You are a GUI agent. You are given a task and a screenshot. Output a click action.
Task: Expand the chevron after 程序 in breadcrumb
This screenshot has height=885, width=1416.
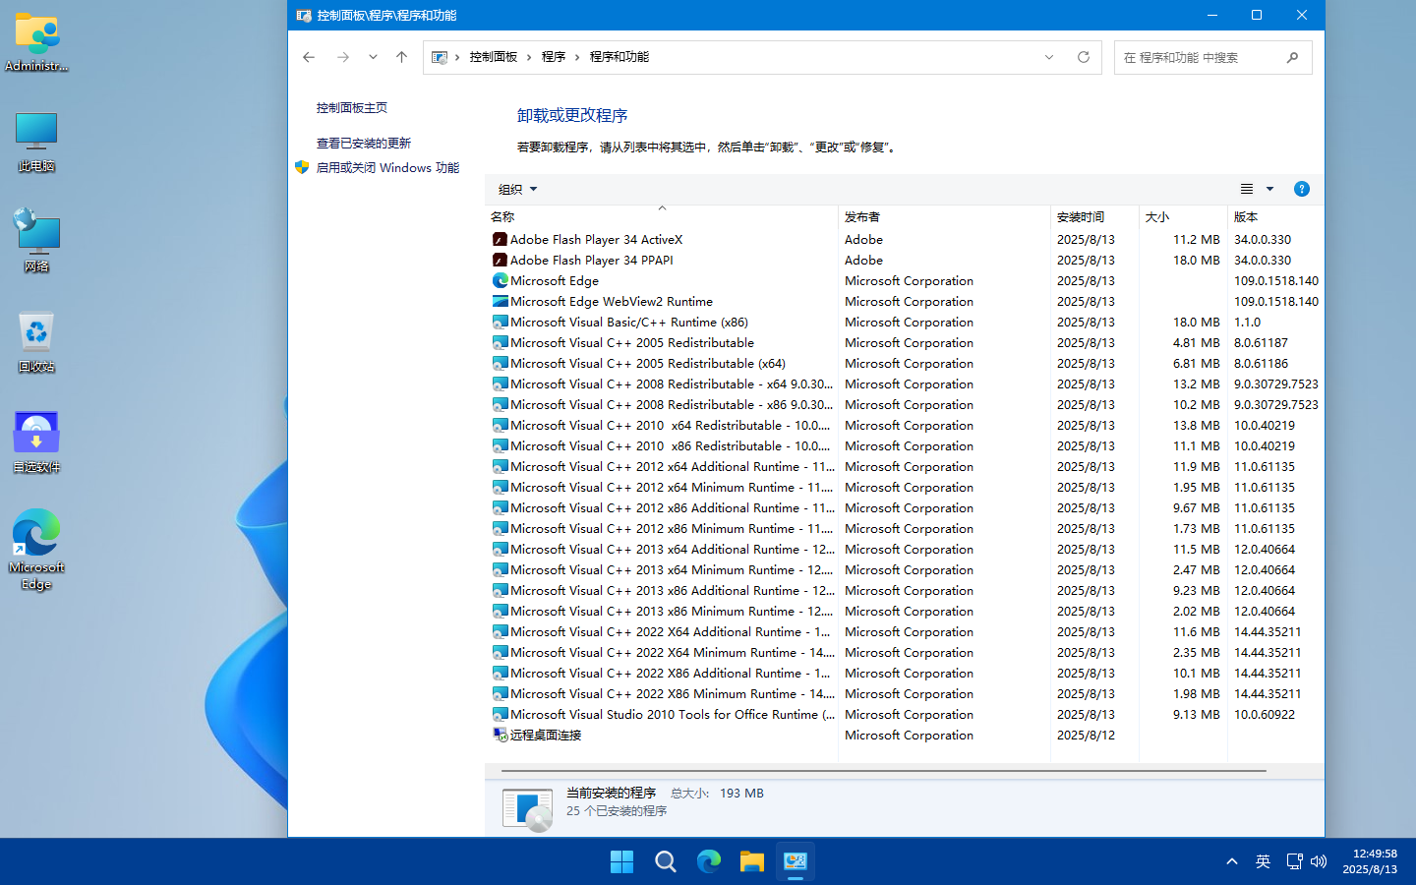tap(578, 57)
